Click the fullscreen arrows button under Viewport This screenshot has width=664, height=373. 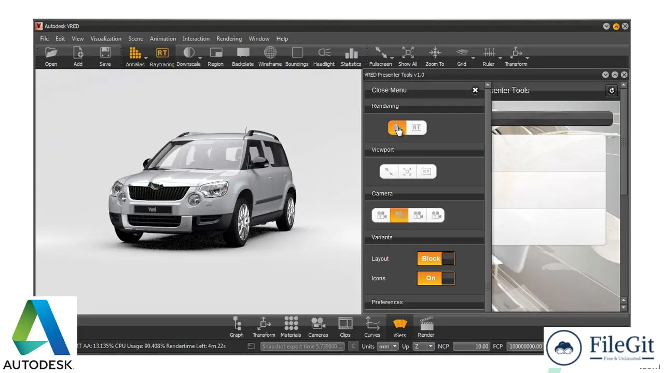(389, 171)
